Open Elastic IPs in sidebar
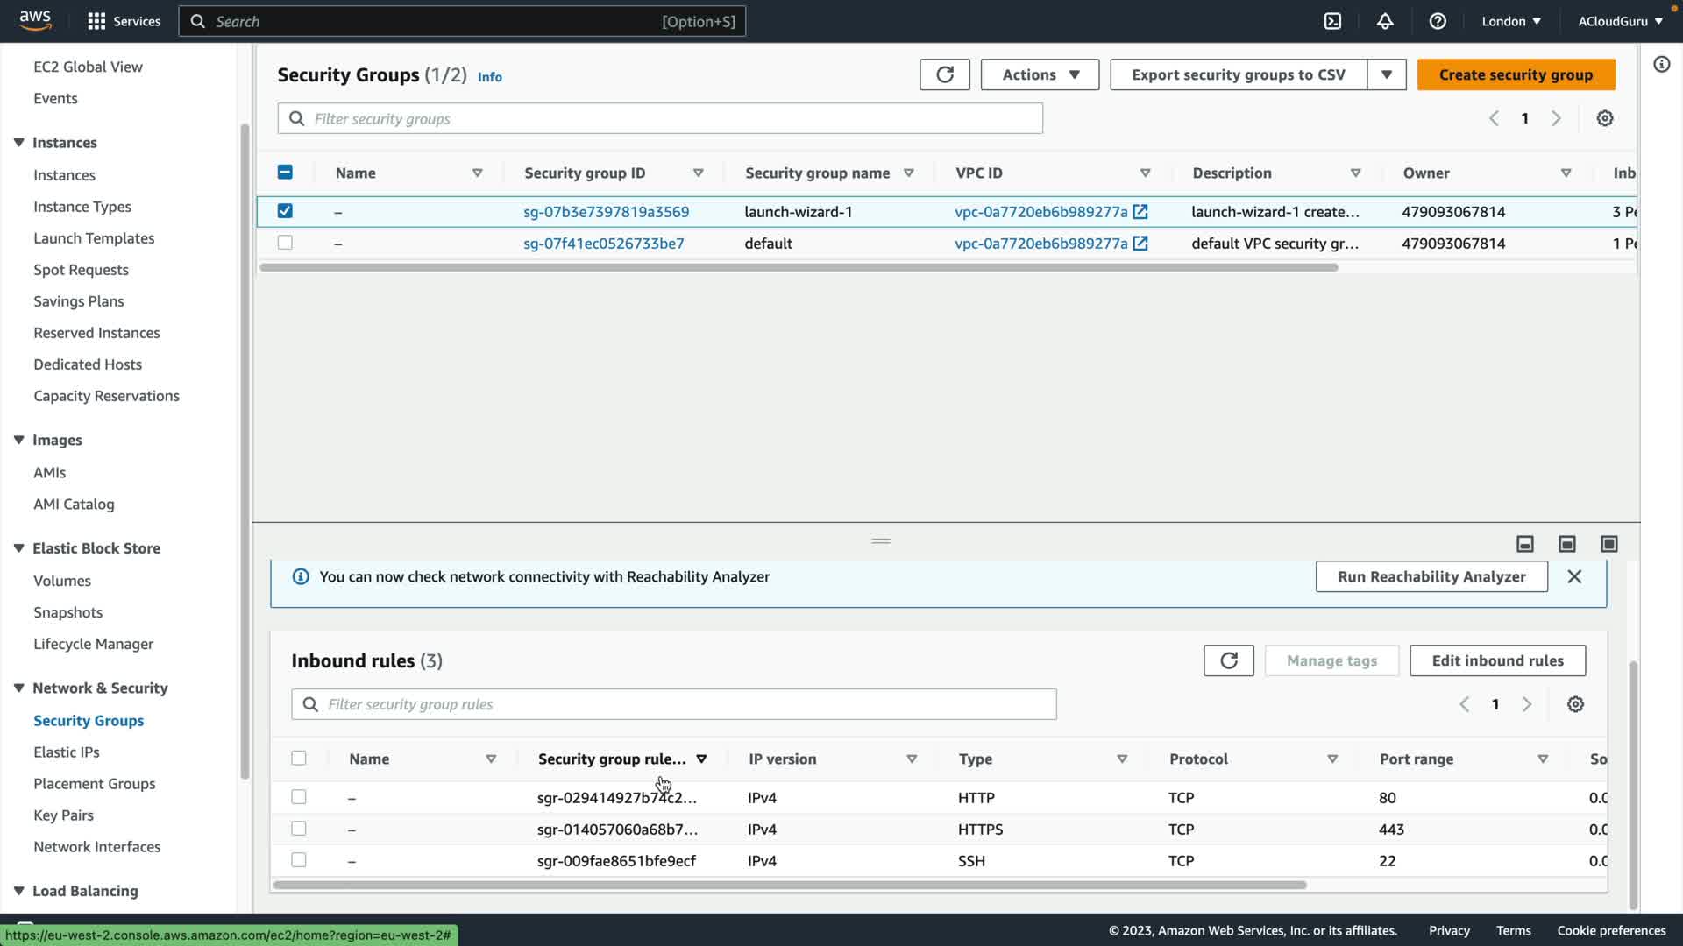The image size is (1683, 946). pyautogui.click(x=67, y=752)
